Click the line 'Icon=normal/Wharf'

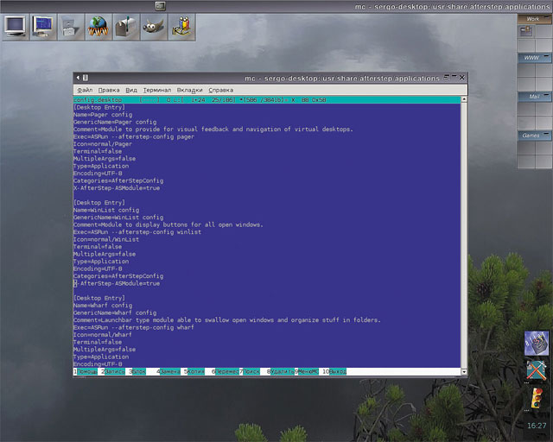[103, 335]
